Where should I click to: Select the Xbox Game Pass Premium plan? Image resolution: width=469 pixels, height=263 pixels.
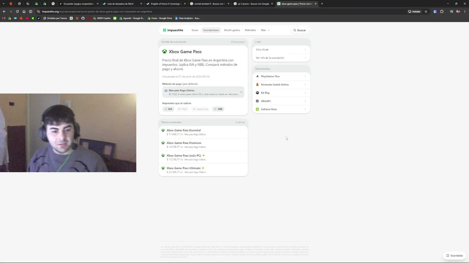tap(203, 145)
